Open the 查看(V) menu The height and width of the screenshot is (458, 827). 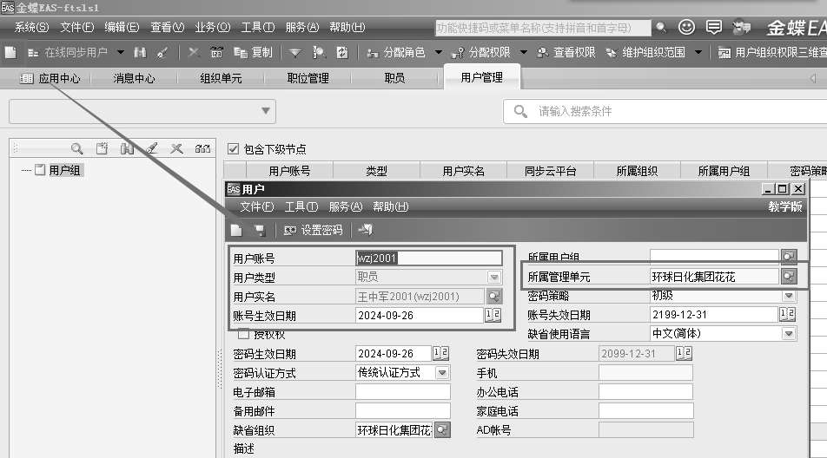(x=167, y=28)
